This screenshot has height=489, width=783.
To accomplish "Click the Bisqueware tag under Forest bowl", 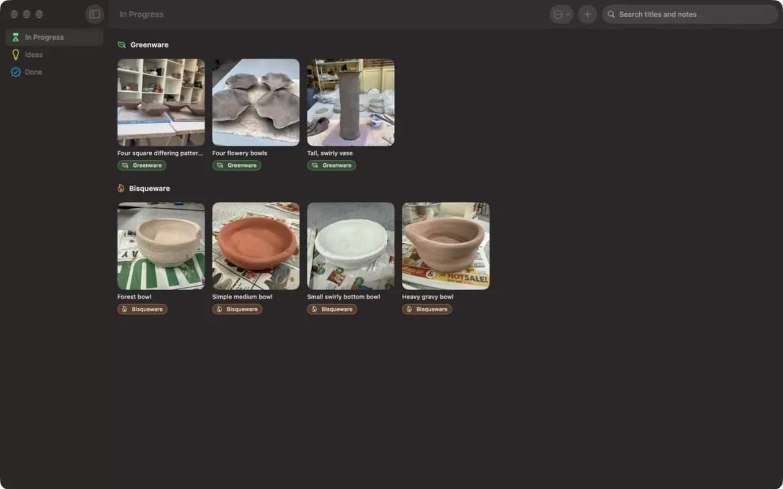I will pyautogui.click(x=143, y=309).
